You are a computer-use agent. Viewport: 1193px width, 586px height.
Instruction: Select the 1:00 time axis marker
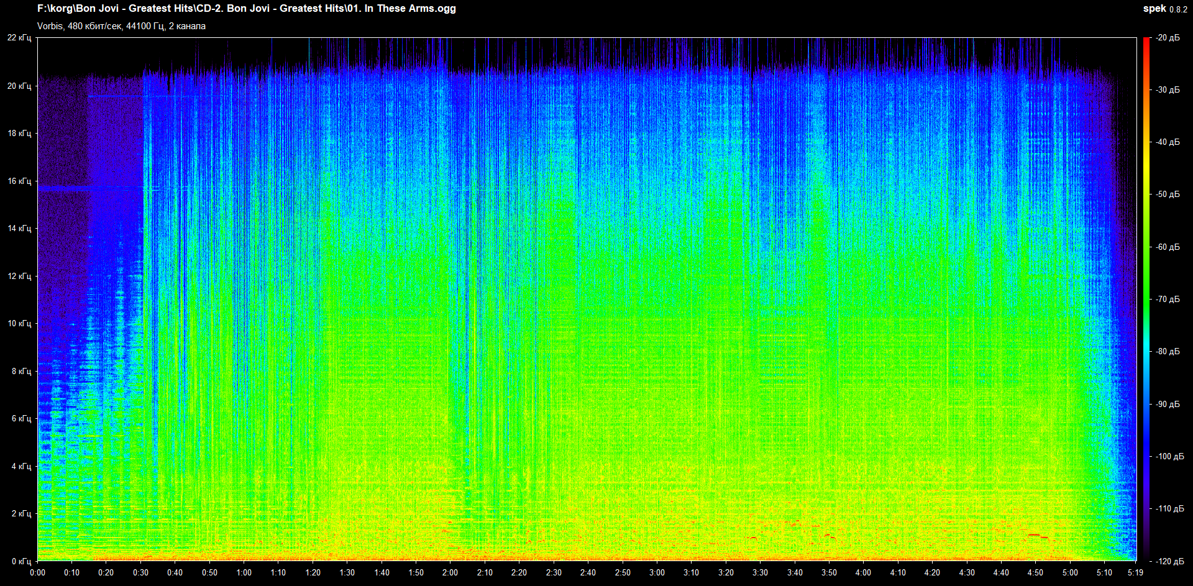[244, 572]
